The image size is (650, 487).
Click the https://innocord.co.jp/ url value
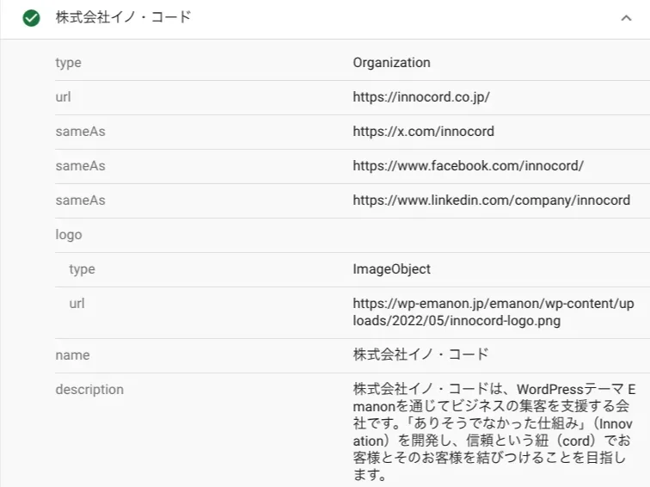click(x=421, y=97)
